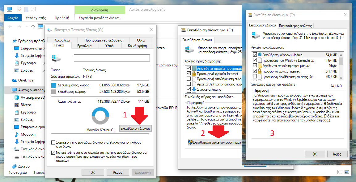Toggle the checkbox of the 0 byte Ληφθέντα αρχεία row
The width and height of the screenshot is (356, 182).
coord(255,66)
